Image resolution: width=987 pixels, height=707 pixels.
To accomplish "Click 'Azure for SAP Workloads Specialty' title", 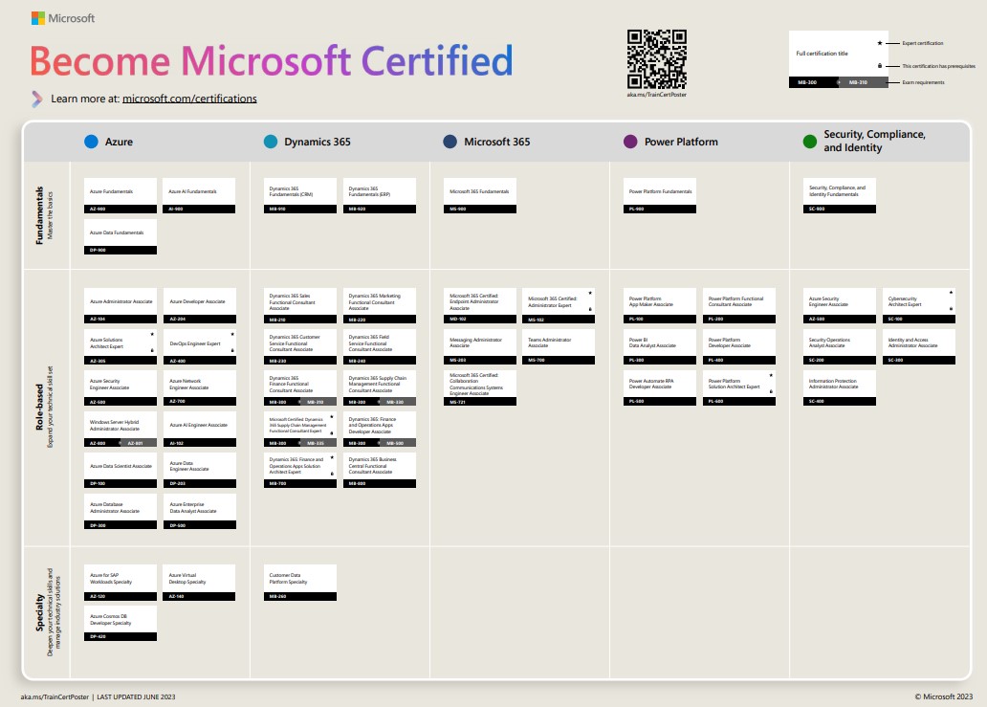I will point(111,579).
